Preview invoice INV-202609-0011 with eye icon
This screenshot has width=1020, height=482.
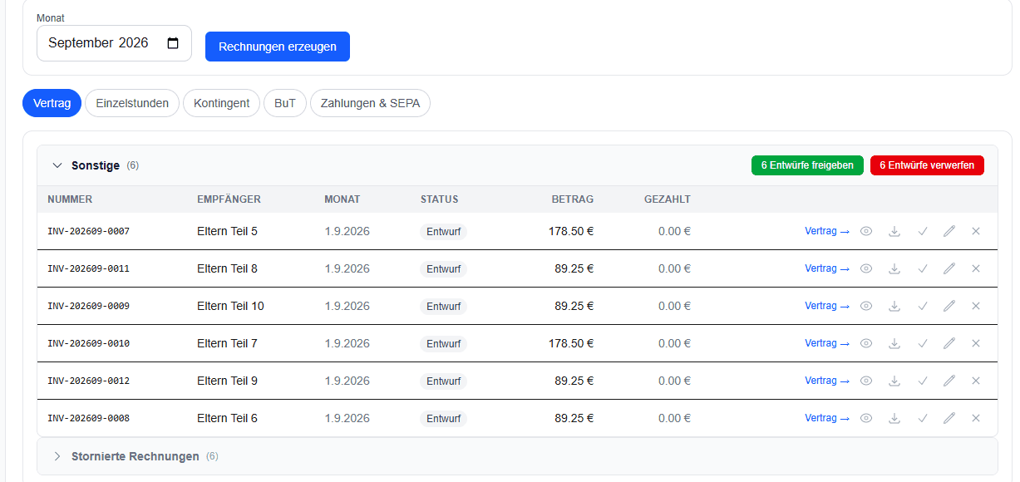tap(866, 268)
